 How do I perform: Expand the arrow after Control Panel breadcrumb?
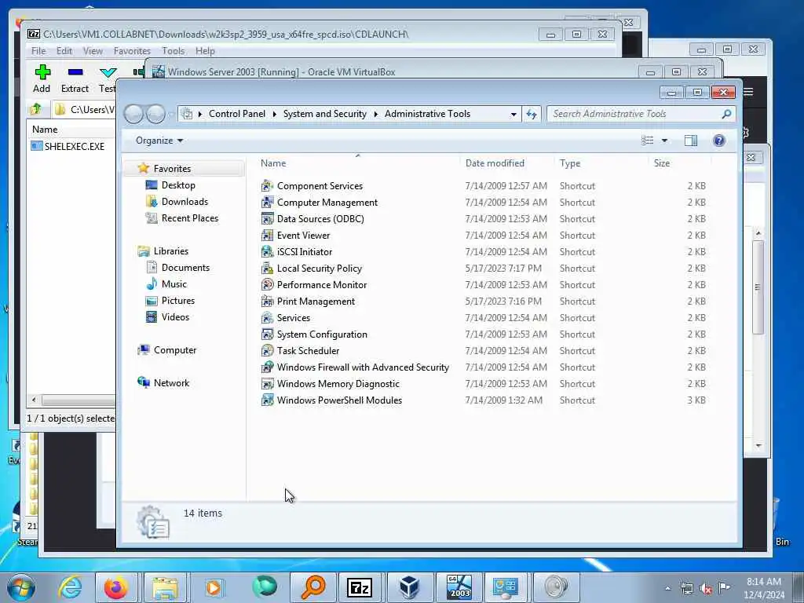(x=274, y=115)
